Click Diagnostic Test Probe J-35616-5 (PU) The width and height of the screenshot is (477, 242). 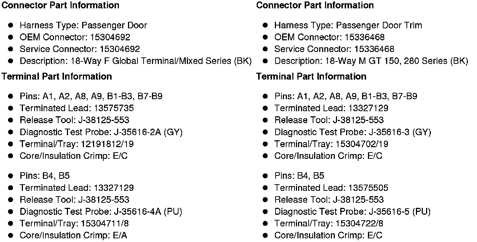(x=352, y=212)
